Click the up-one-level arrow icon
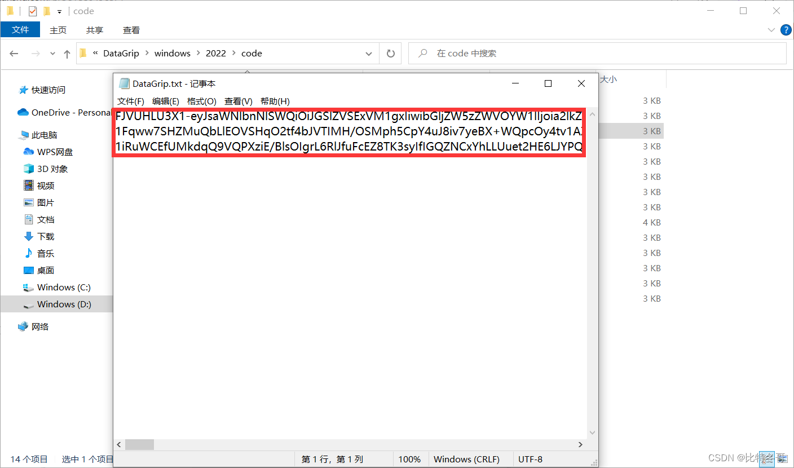794x468 pixels. point(67,53)
